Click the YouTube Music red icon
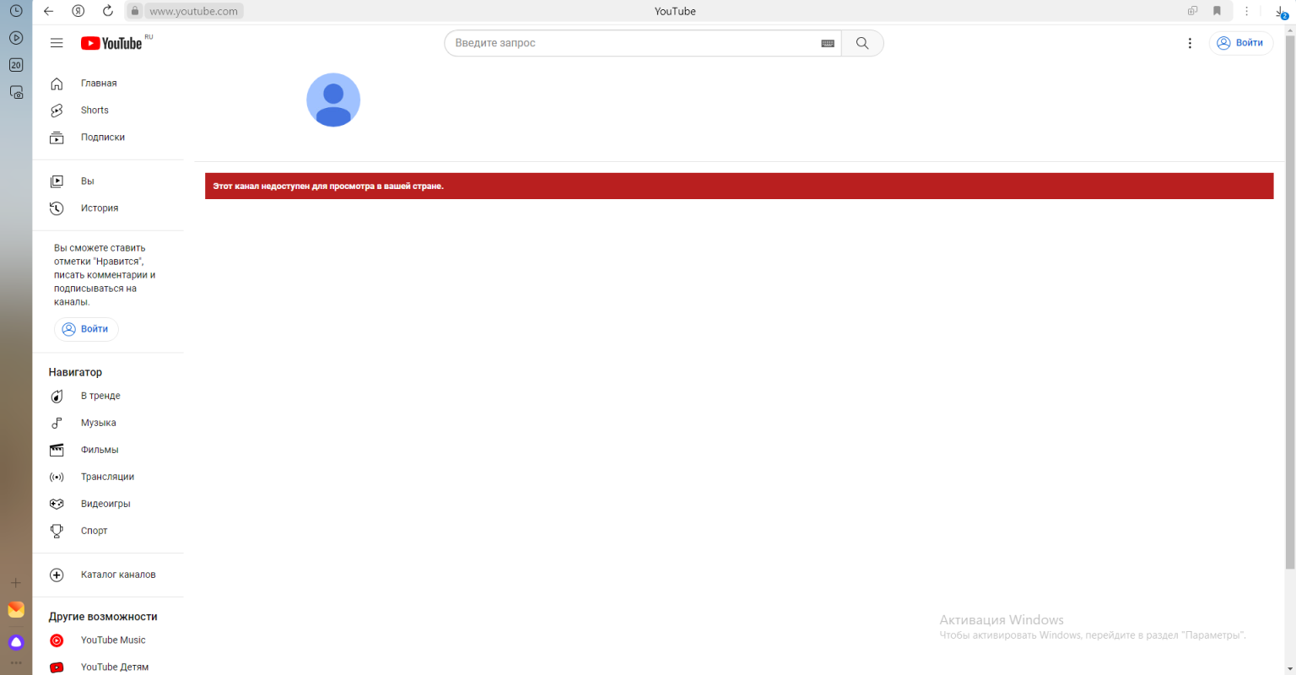 tap(57, 640)
